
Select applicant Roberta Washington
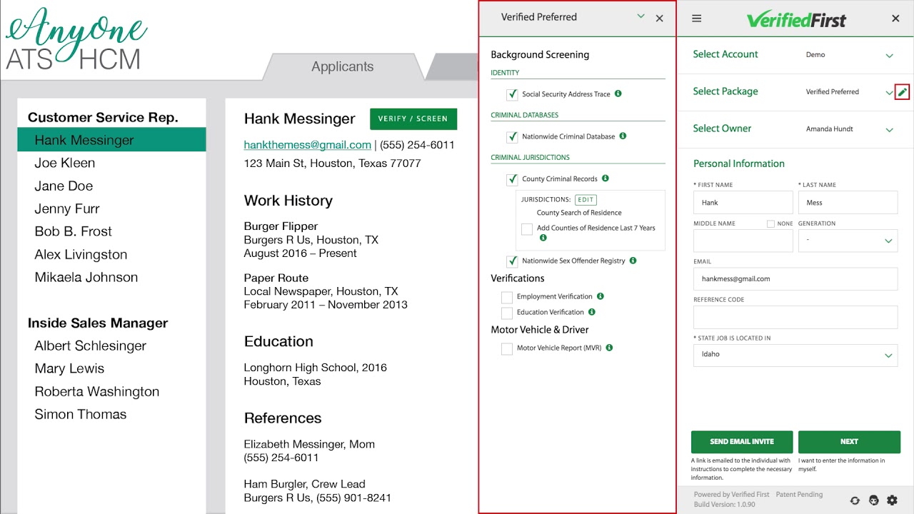97,391
